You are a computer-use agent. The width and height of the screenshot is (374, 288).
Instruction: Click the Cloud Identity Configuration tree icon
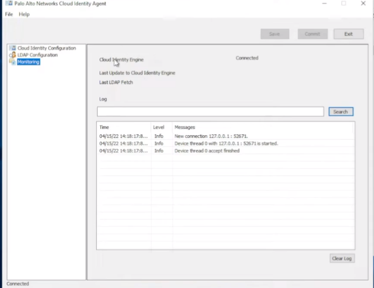(x=12, y=48)
